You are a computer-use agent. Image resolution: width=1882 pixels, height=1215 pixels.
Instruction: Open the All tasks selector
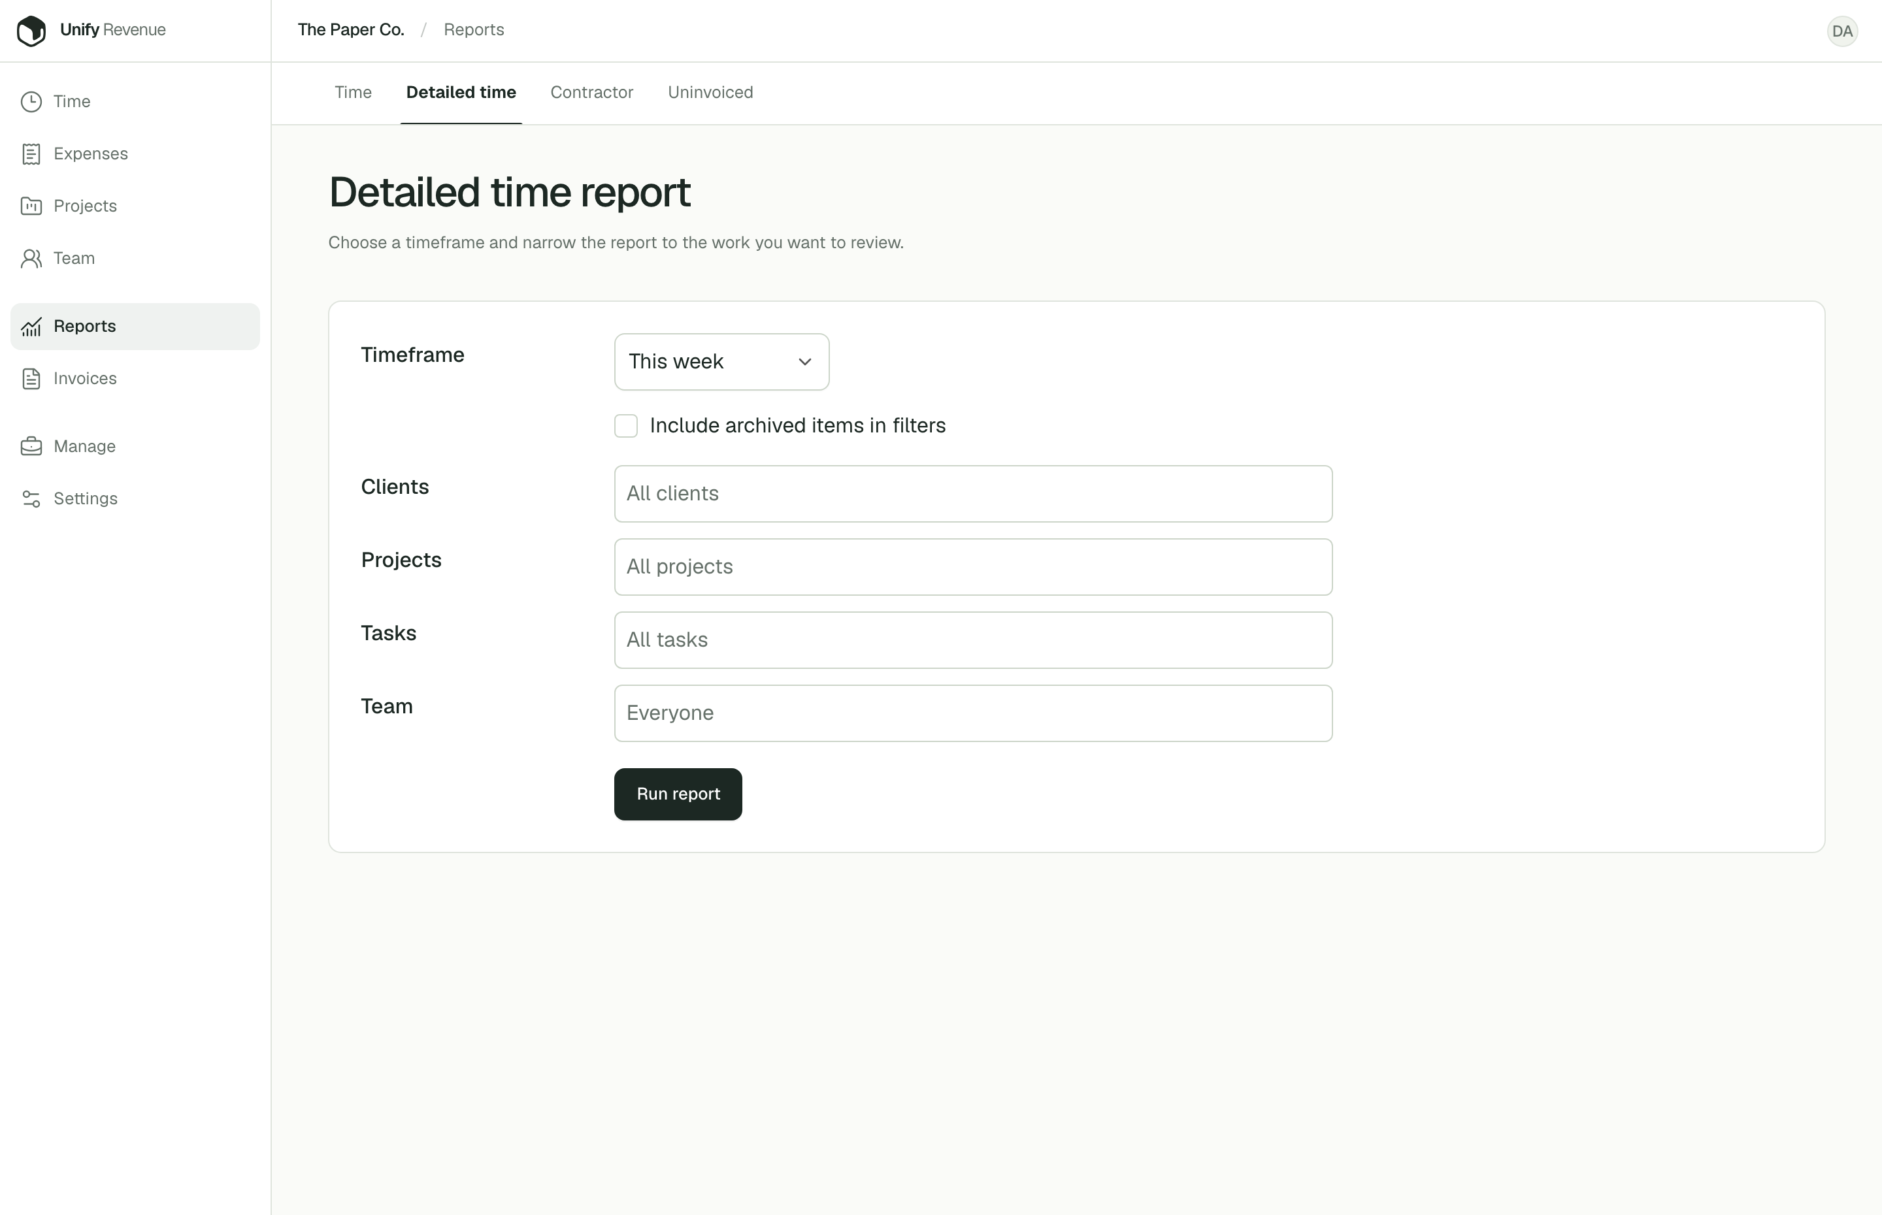973,640
